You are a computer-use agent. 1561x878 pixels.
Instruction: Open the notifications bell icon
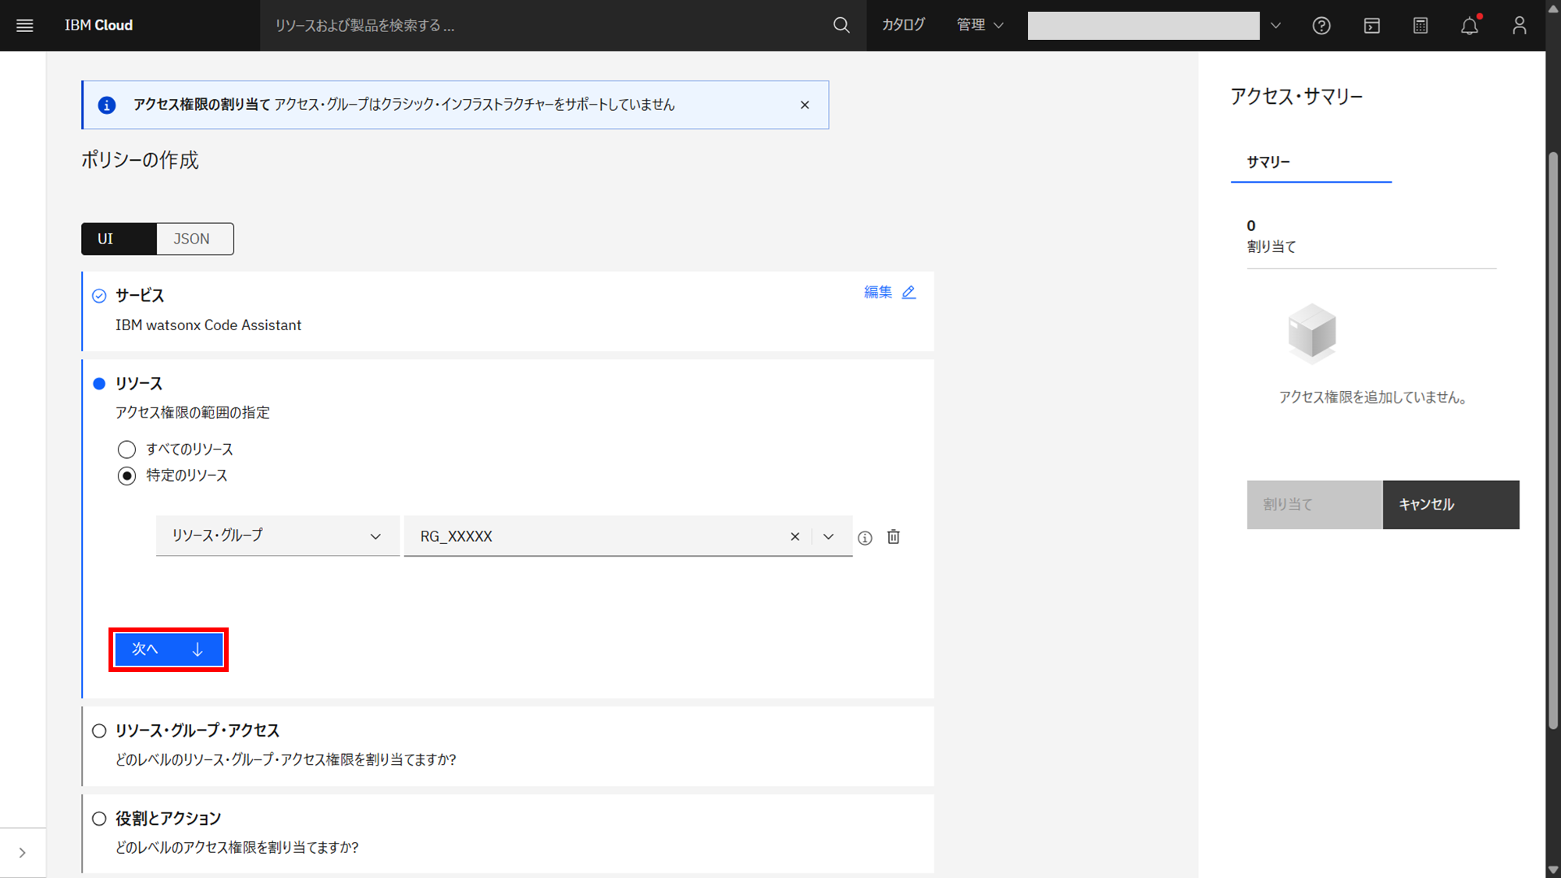click(1469, 26)
